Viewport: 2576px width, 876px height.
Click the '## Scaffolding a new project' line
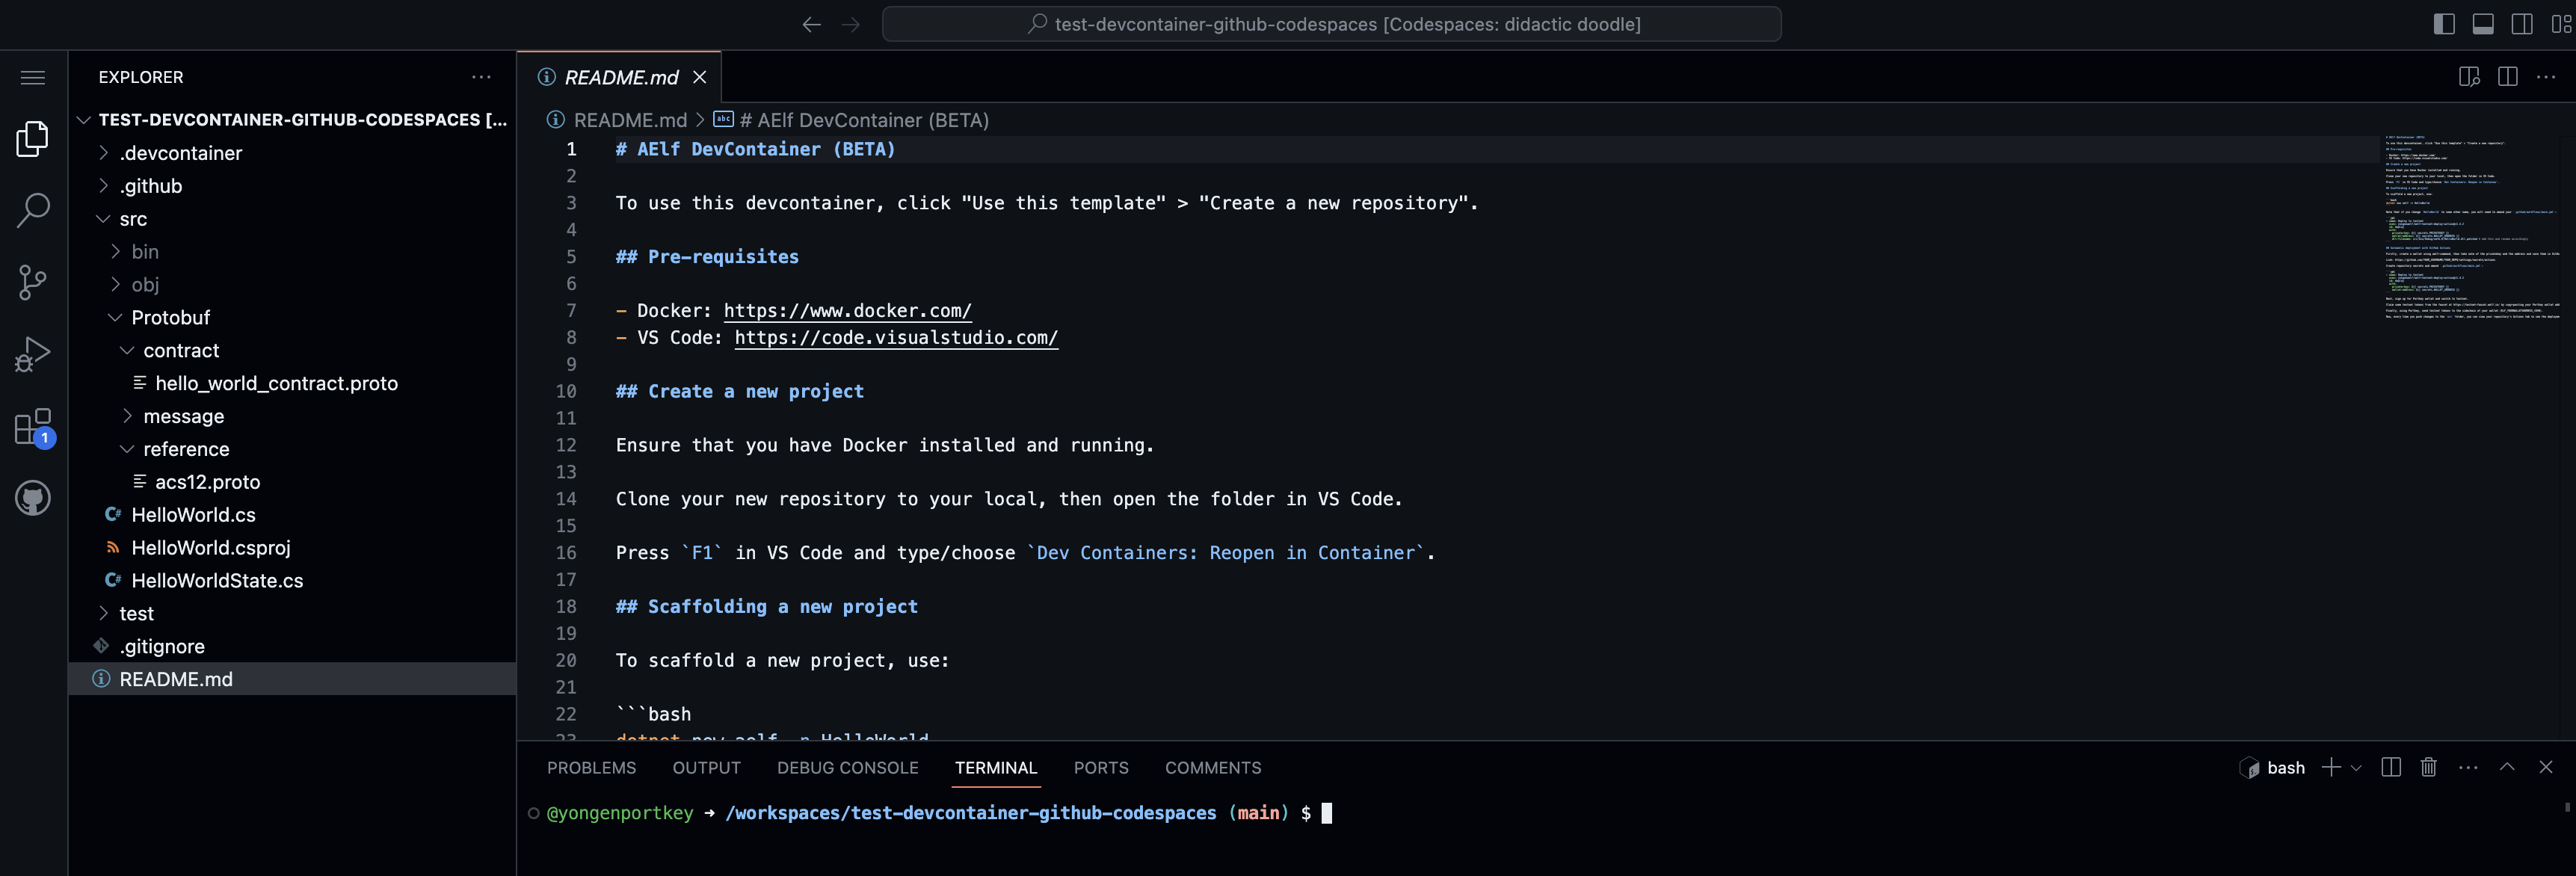tap(766, 607)
